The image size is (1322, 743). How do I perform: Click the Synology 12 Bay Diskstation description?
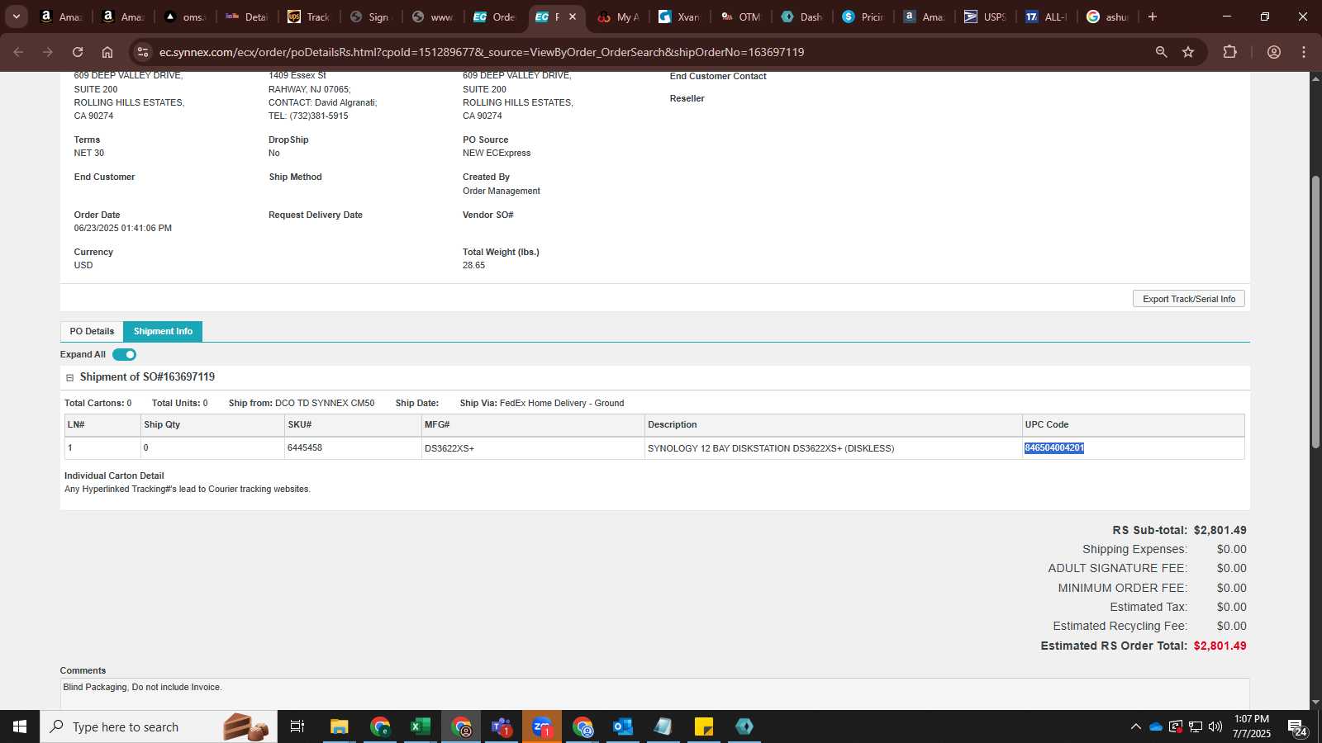pos(771,448)
